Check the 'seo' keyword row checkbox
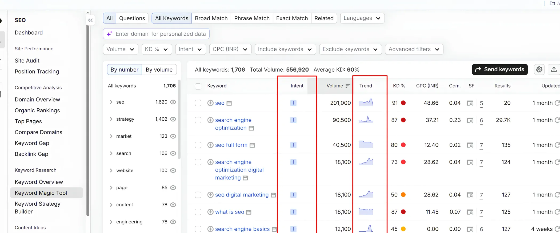Image resolution: width=560 pixels, height=233 pixels. point(198,103)
